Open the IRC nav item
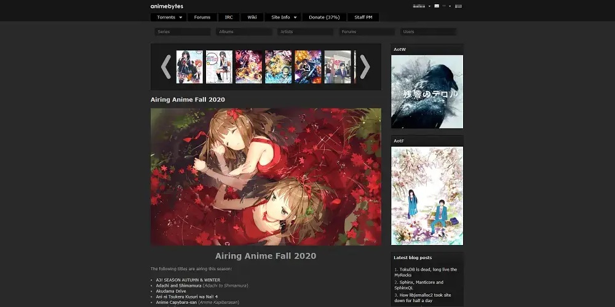The height and width of the screenshot is (307, 615). tap(229, 17)
